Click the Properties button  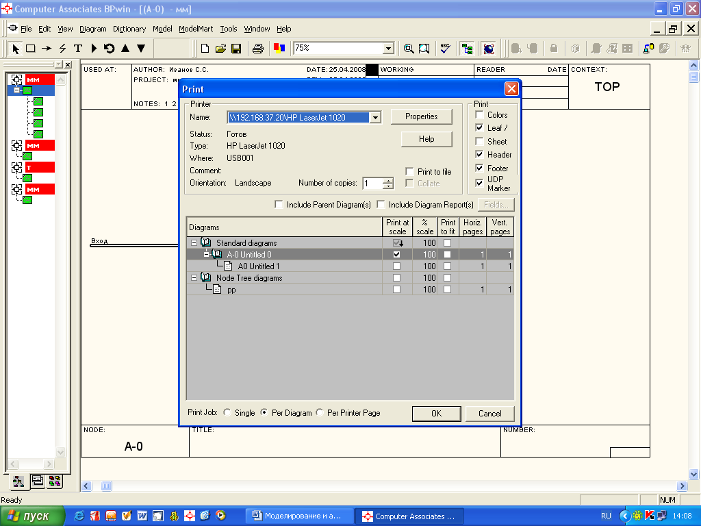422,116
